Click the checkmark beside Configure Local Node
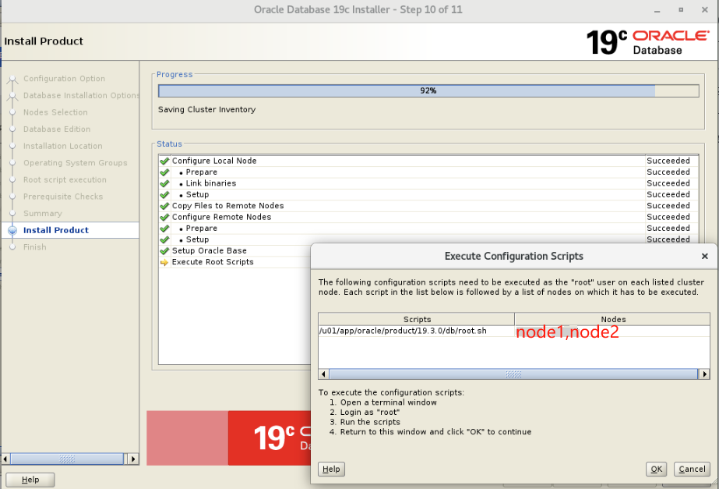This screenshot has height=489, width=719. [x=164, y=161]
